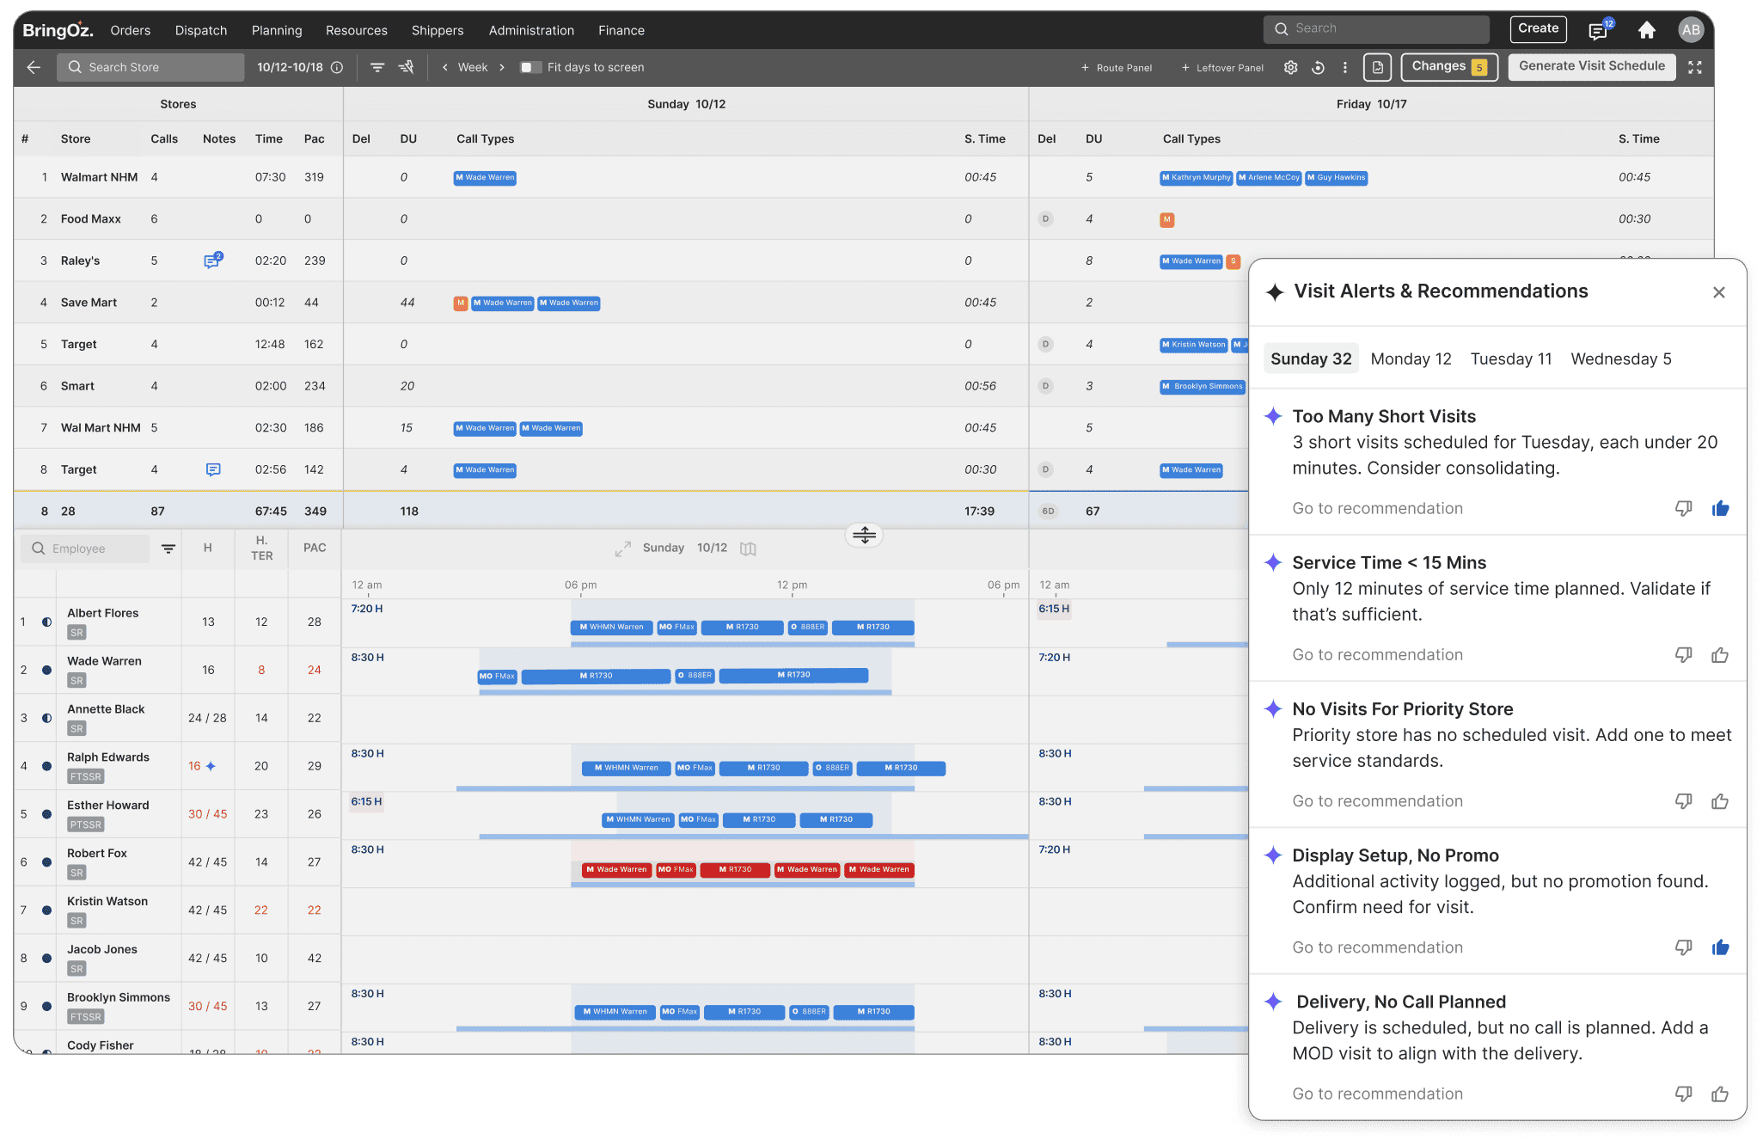Click the Employee search field
This screenshot has height=1146, width=1763.
[85, 548]
